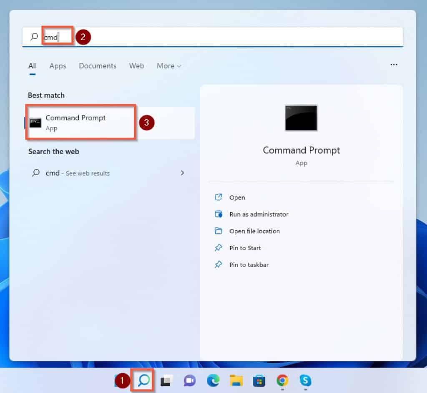Click the cmd - See web results entry
The width and height of the screenshot is (427, 393).
click(109, 173)
